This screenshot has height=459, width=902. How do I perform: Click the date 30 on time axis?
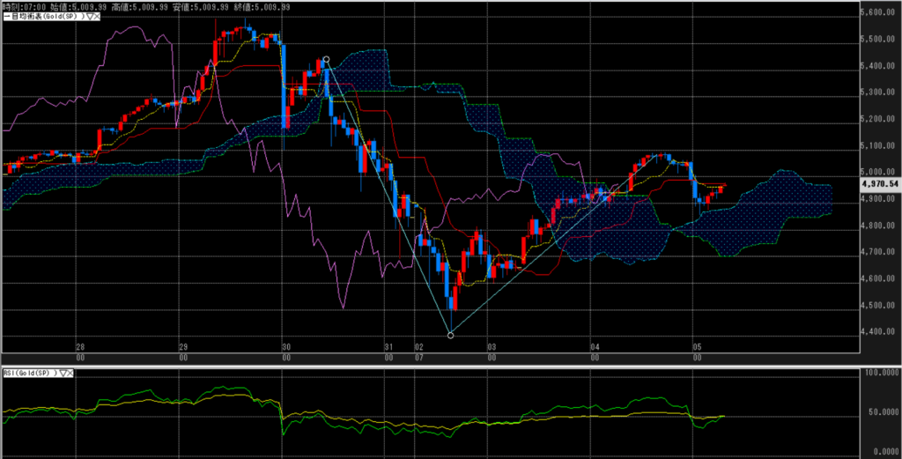click(x=286, y=347)
